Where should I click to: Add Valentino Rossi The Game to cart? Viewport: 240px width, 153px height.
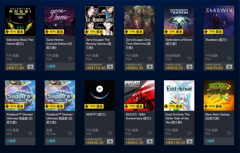30,67
